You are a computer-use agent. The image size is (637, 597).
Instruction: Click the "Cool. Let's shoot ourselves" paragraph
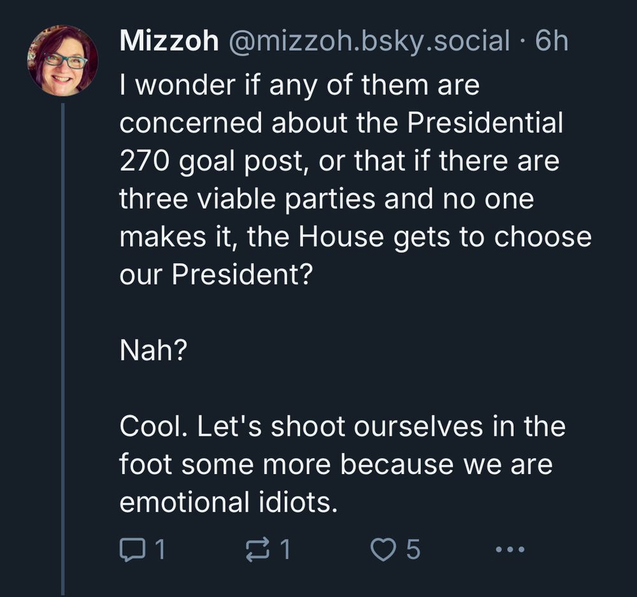point(343,464)
